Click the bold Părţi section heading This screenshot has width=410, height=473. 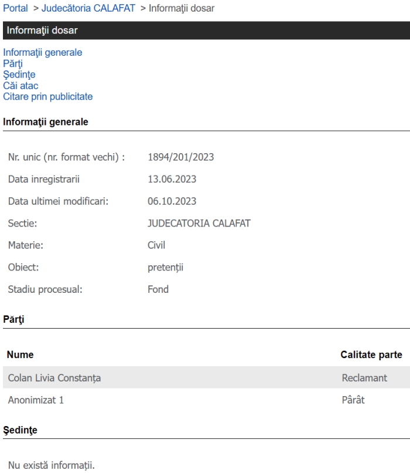[13, 319]
